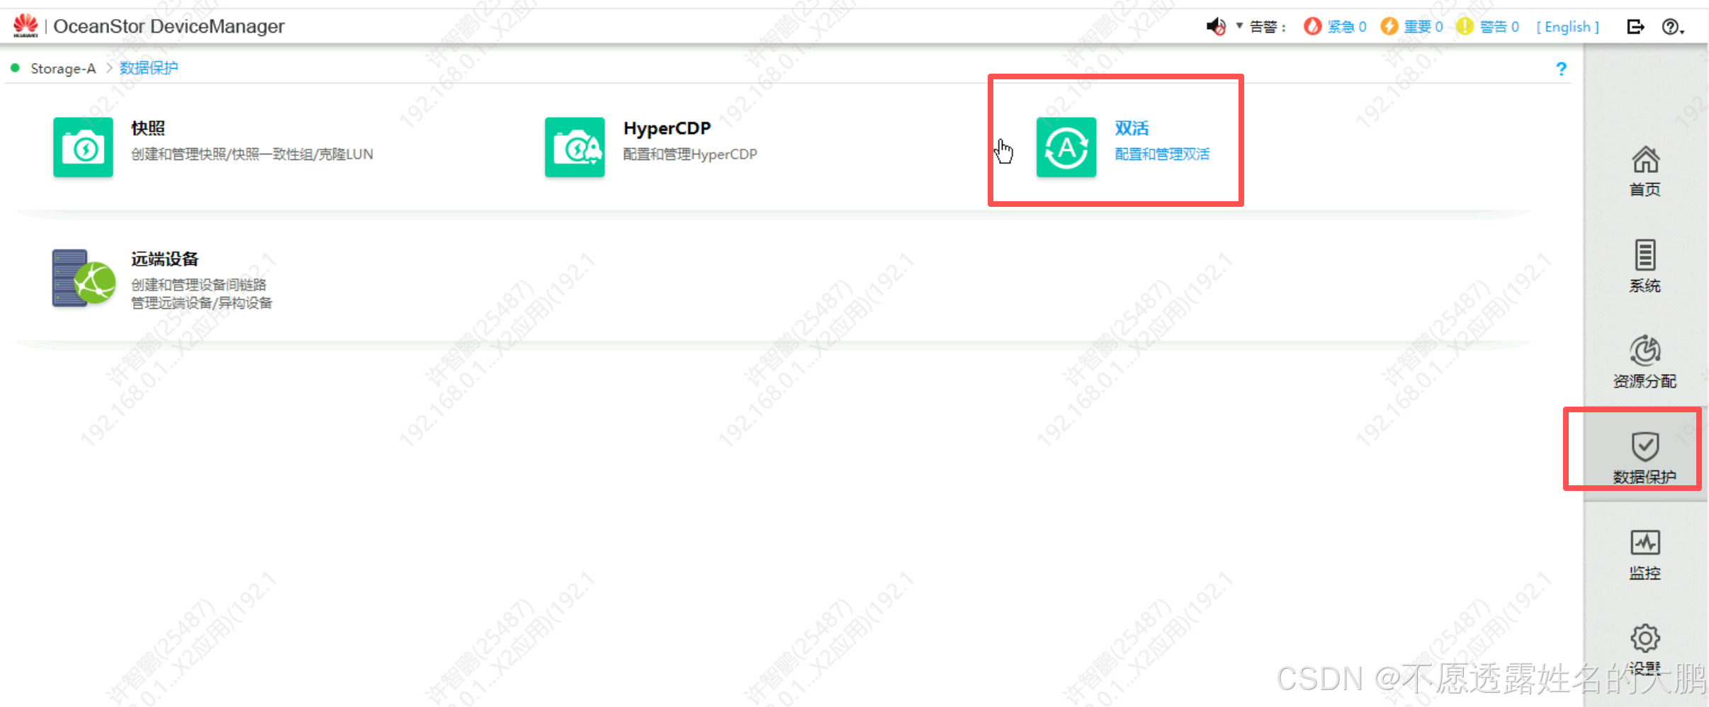Open Settings (设置) gear icon

tap(1645, 638)
